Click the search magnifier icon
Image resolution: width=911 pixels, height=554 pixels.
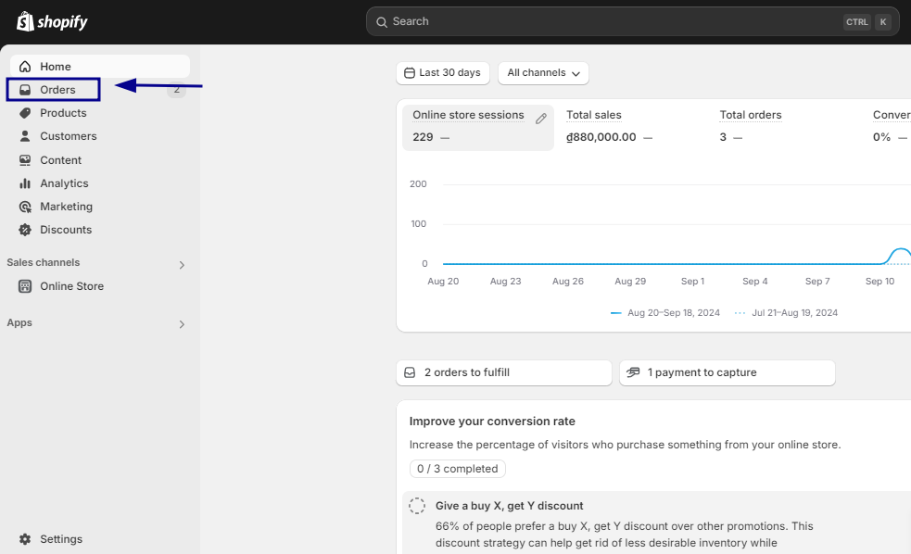[x=381, y=22]
